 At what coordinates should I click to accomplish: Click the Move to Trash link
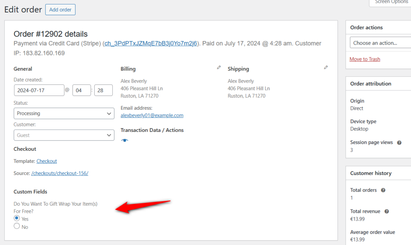point(364,59)
